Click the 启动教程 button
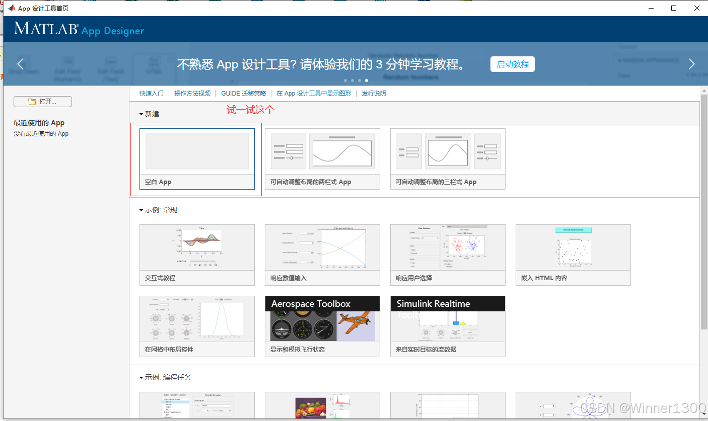 pyautogui.click(x=513, y=64)
